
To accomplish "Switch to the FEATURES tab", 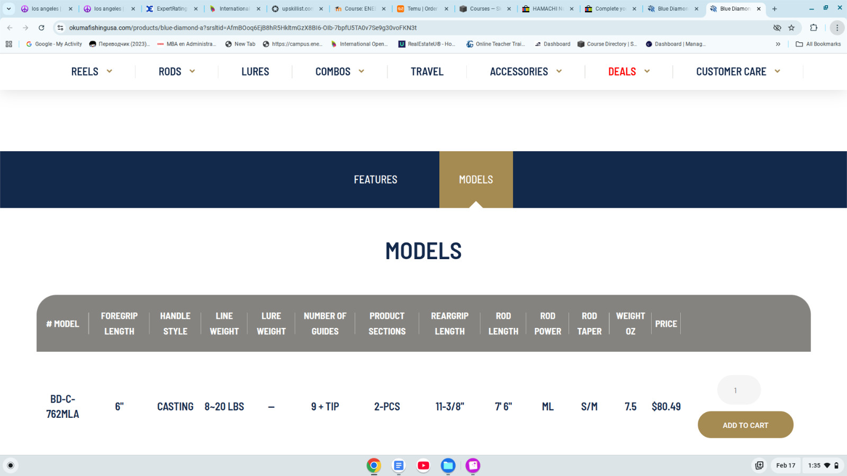I will coord(375,180).
